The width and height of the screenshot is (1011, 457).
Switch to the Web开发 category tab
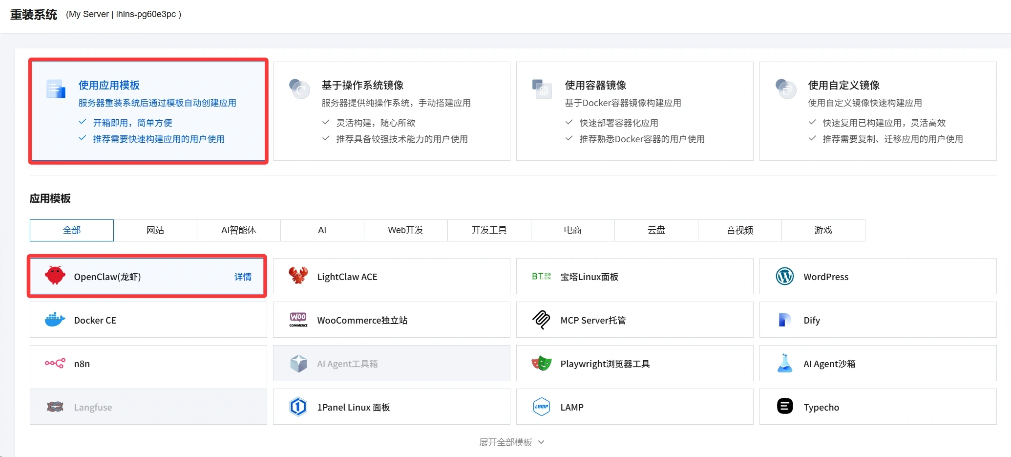coord(406,230)
